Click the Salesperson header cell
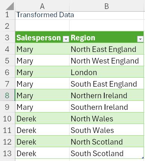Image resolution: width=145 pixels, height=161 pixels. coord(42,37)
